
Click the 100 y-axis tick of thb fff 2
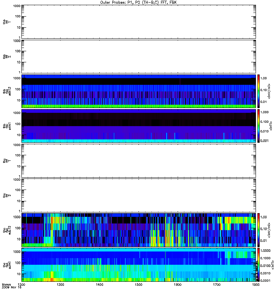[18, 51]
